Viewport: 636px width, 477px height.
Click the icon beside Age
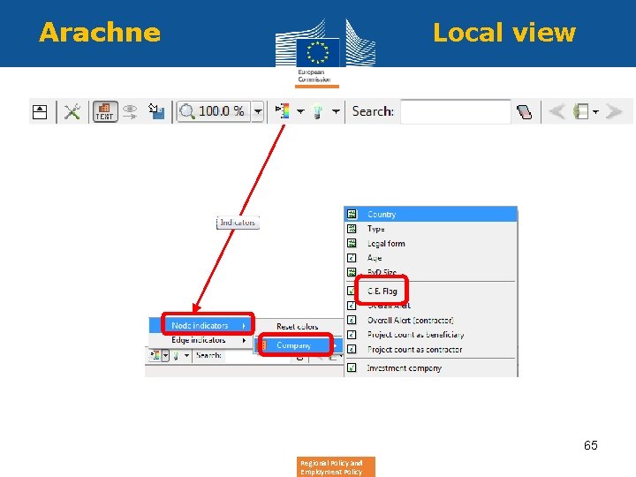[x=352, y=258]
